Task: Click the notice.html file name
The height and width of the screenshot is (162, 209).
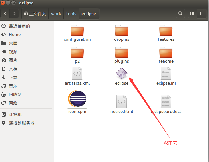Action: (122, 112)
